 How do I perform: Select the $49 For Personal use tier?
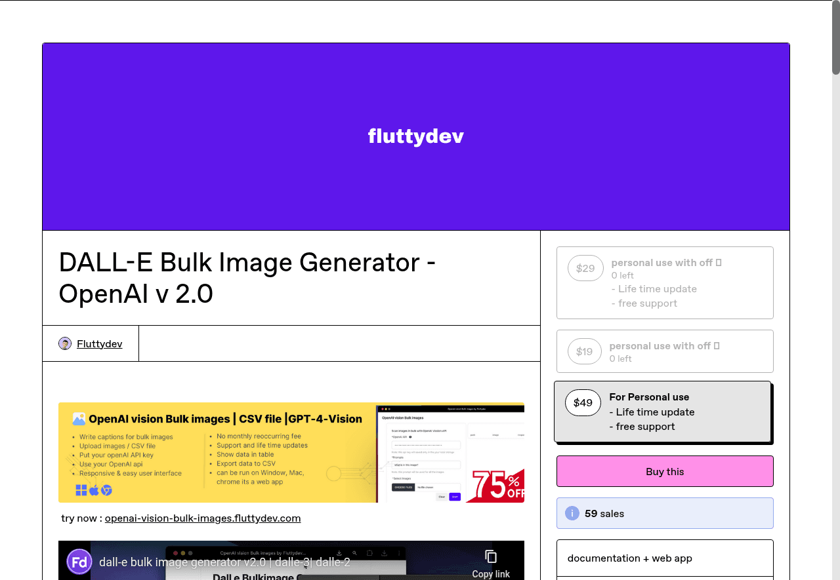pos(663,412)
